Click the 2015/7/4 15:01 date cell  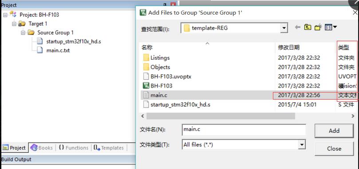pyautogui.click(x=297, y=105)
